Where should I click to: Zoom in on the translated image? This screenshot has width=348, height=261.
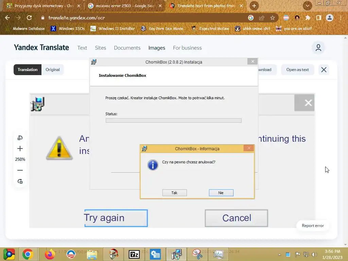point(20,149)
